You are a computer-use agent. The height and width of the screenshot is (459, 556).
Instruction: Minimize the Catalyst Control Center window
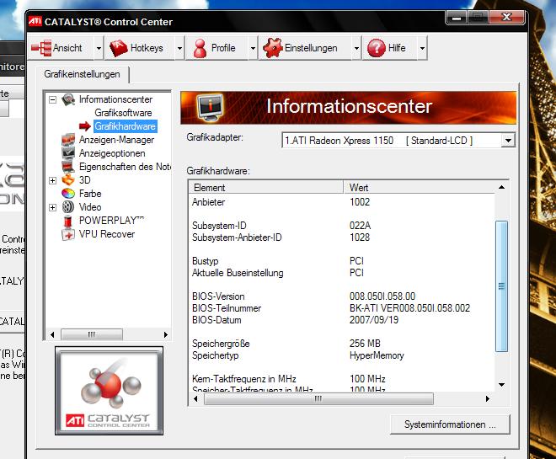tap(457, 17)
